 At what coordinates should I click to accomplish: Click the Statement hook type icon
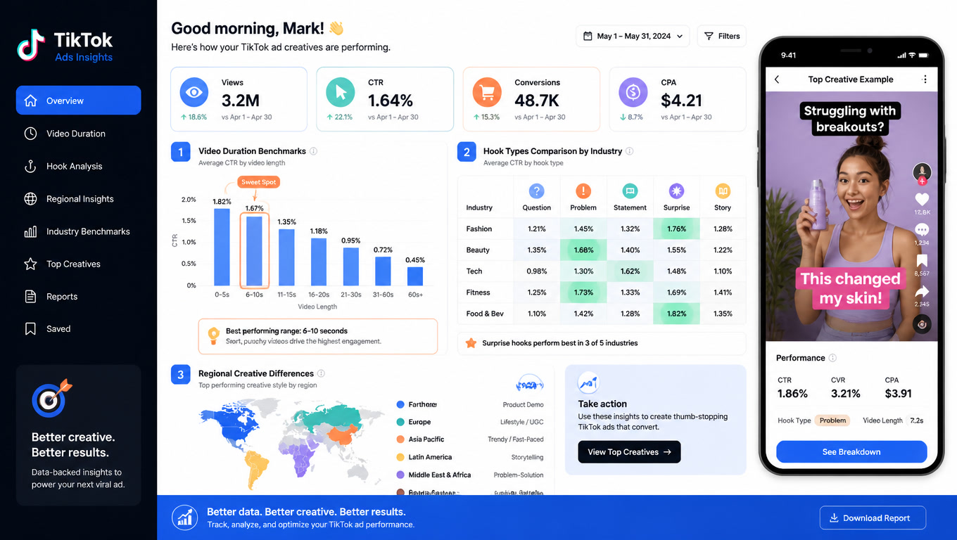[x=630, y=191]
